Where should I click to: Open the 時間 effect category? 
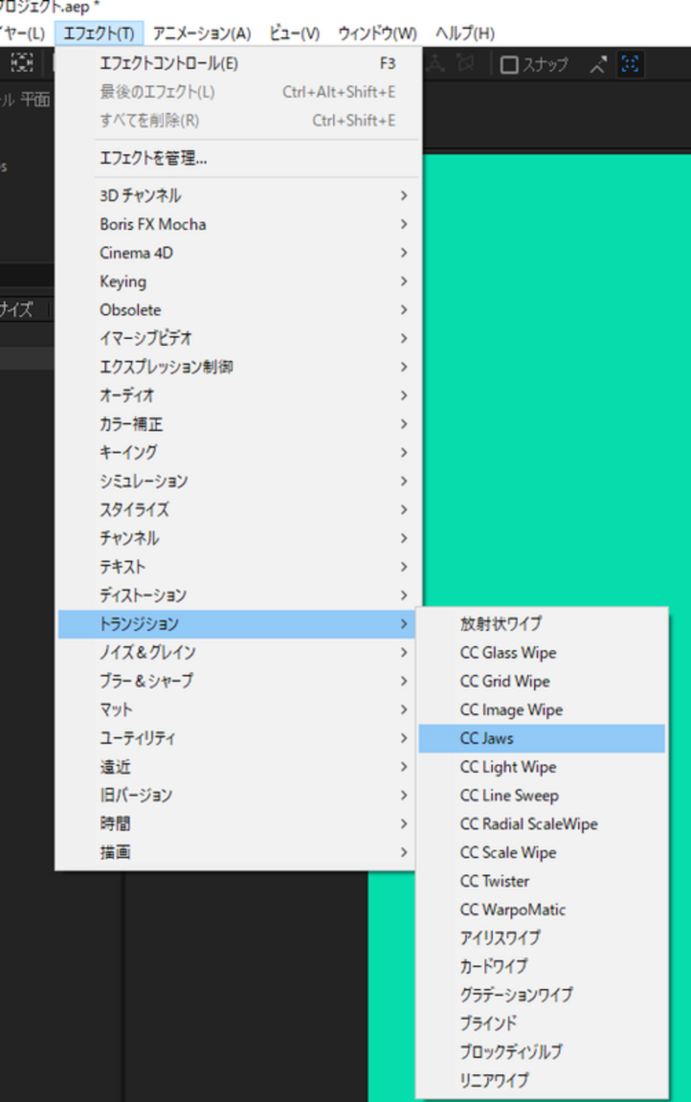(x=236, y=824)
